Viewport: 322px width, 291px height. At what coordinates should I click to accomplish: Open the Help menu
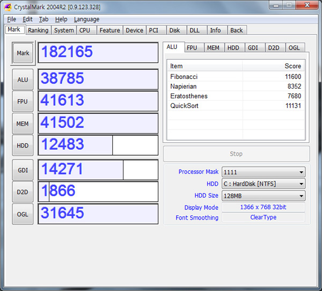(61, 19)
